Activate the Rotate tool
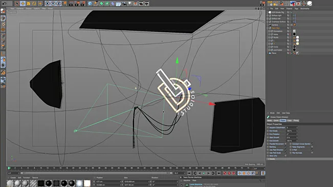This screenshot has height=187, width=333. pos(34,4)
